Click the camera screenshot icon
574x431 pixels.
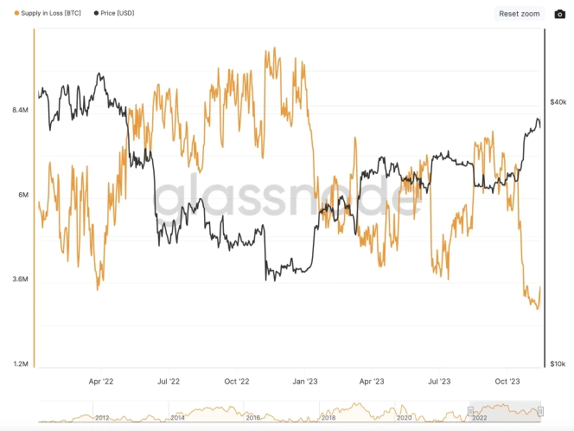click(559, 14)
